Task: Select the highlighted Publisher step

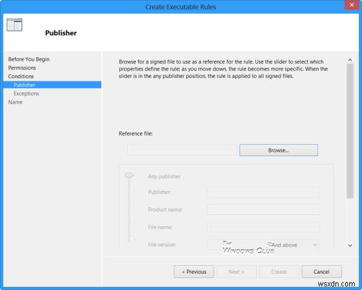Action: point(52,84)
